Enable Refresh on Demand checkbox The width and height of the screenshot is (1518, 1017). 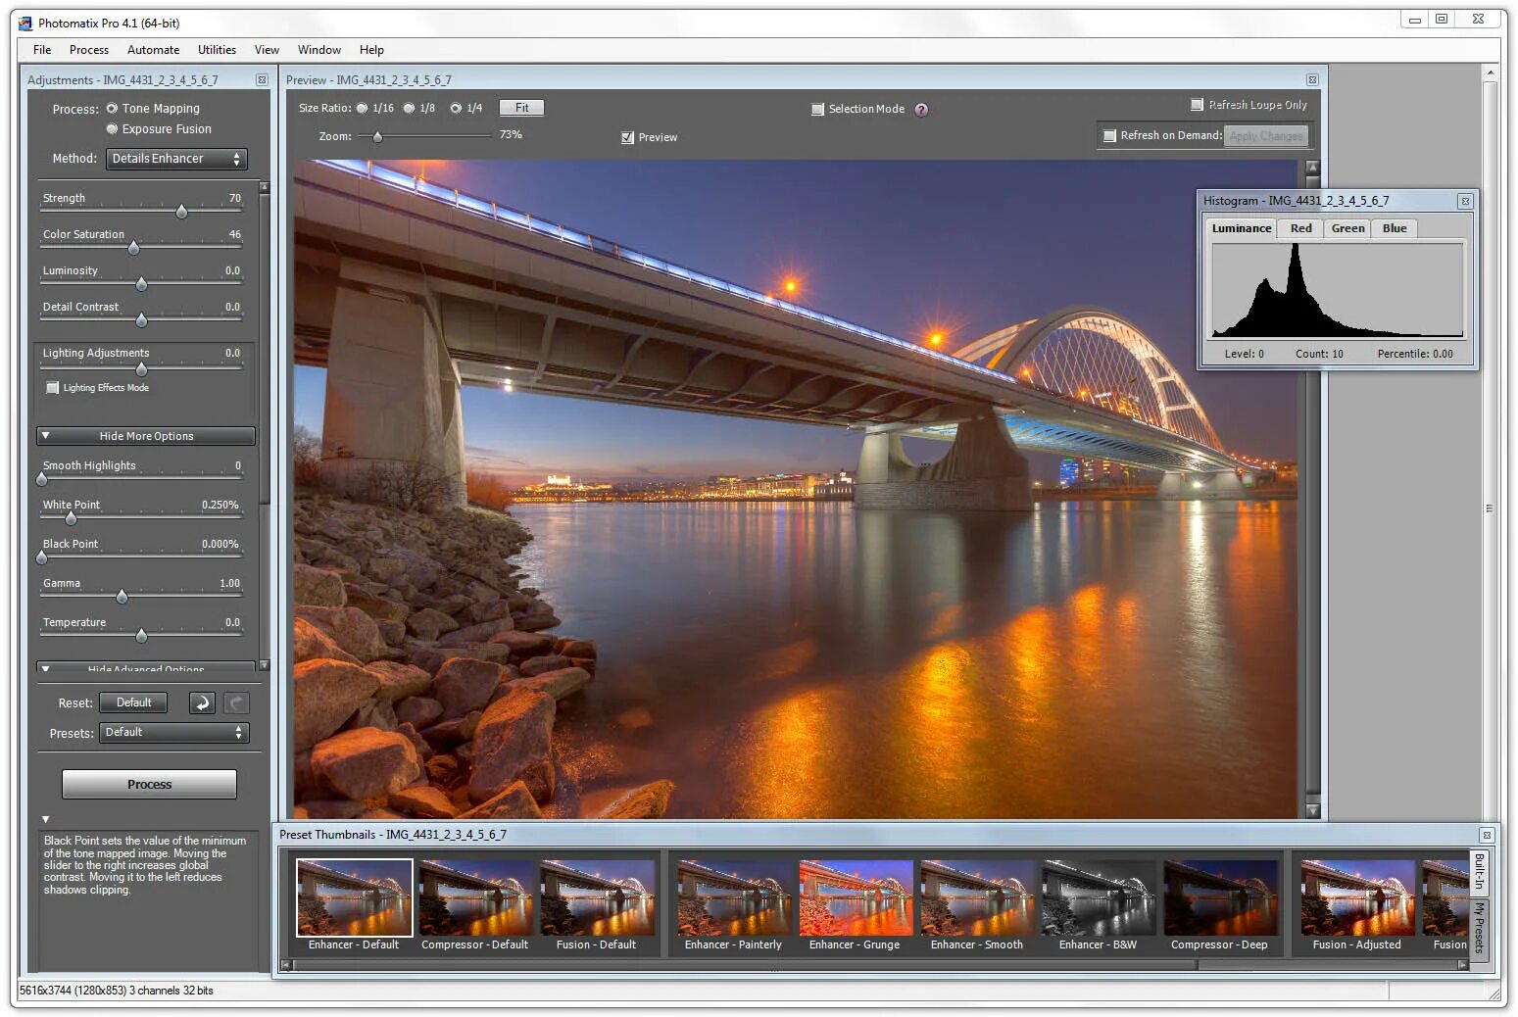pos(1110,136)
